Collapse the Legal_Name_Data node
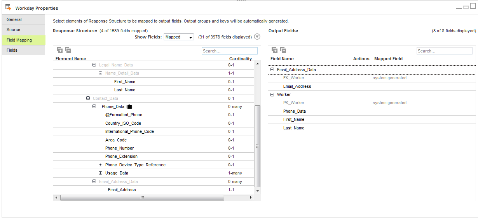 point(94,65)
